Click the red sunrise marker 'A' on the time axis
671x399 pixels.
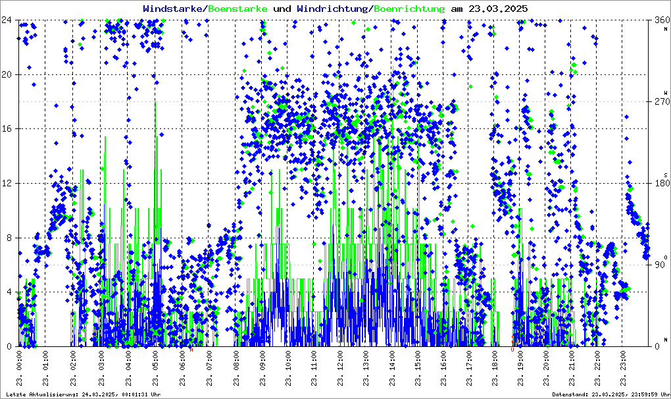[191, 349]
